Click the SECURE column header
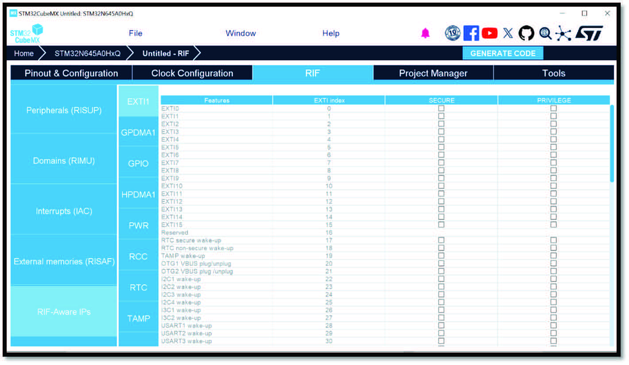 [x=441, y=101]
